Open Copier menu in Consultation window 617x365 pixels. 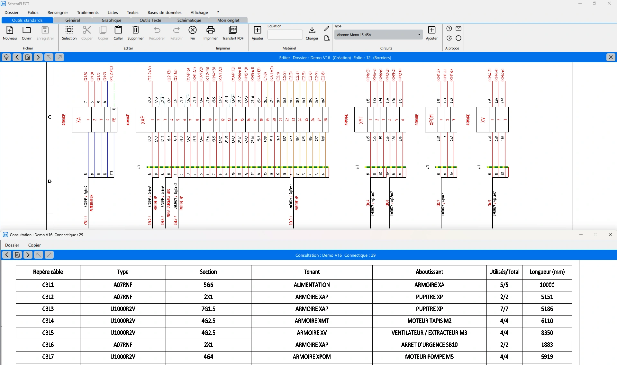click(34, 245)
